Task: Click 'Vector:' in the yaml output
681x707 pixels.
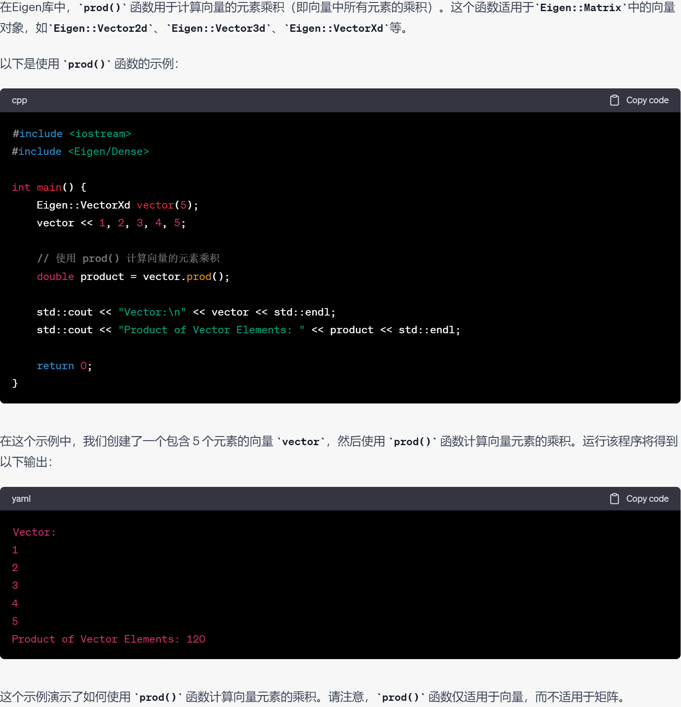Action: pos(34,532)
